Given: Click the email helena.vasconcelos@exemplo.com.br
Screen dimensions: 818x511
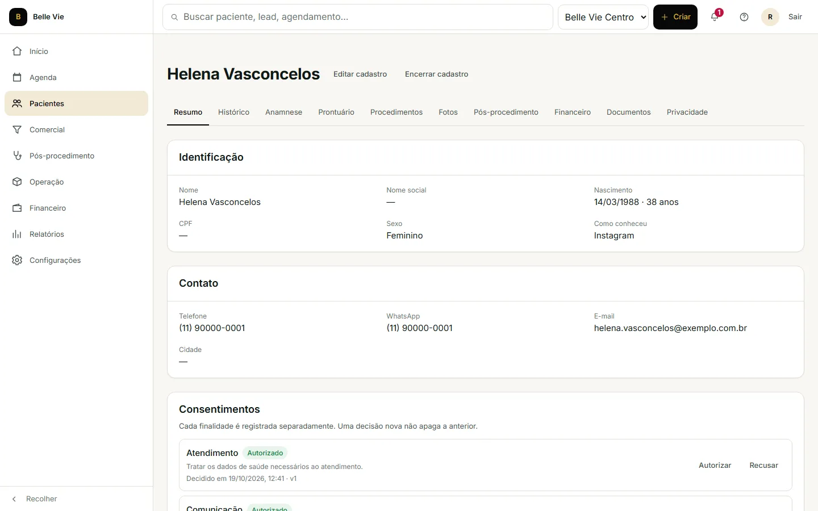Looking at the screenshot, I should pos(670,328).
